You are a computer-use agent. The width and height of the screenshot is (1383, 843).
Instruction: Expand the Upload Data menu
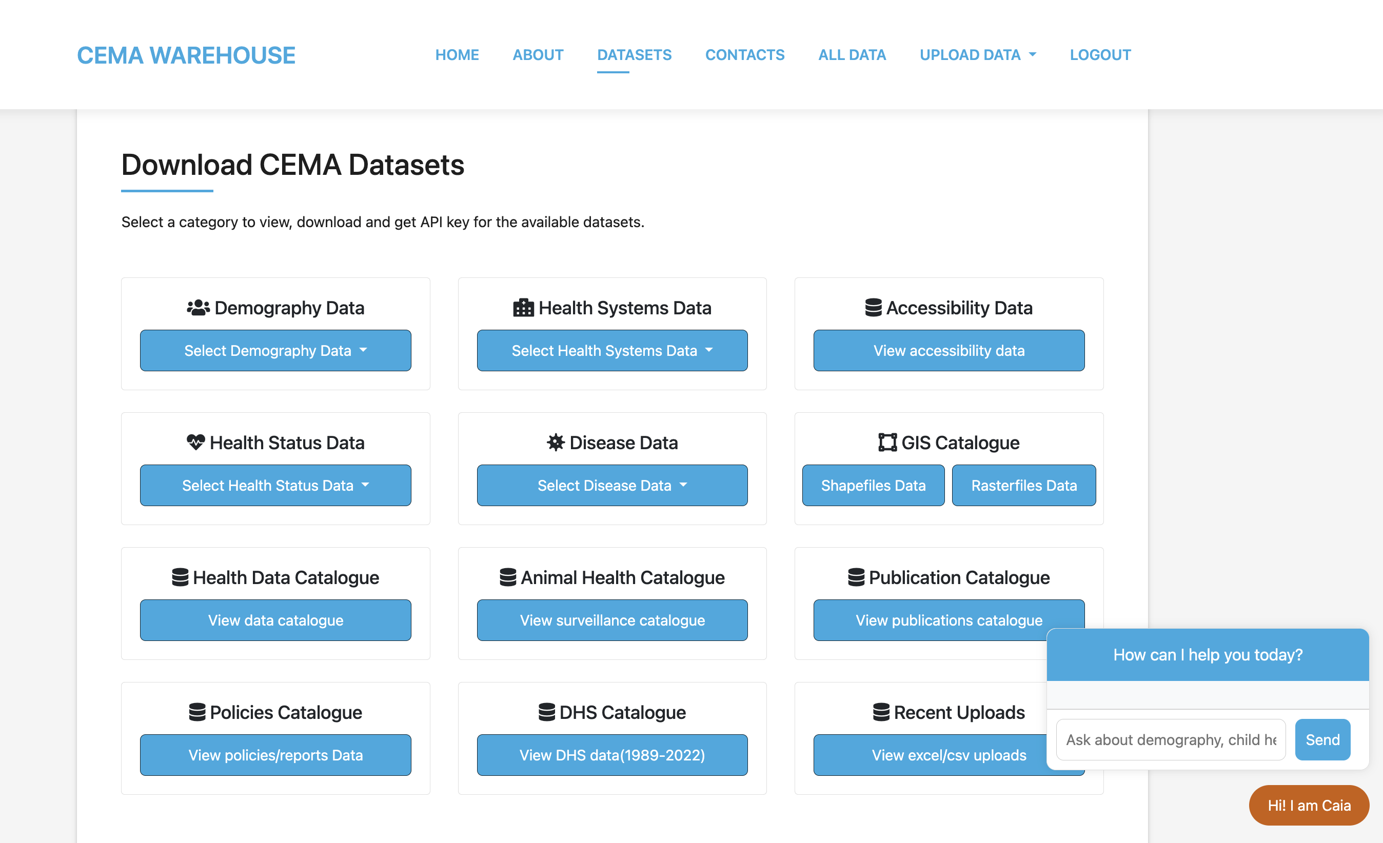point(978,54)
